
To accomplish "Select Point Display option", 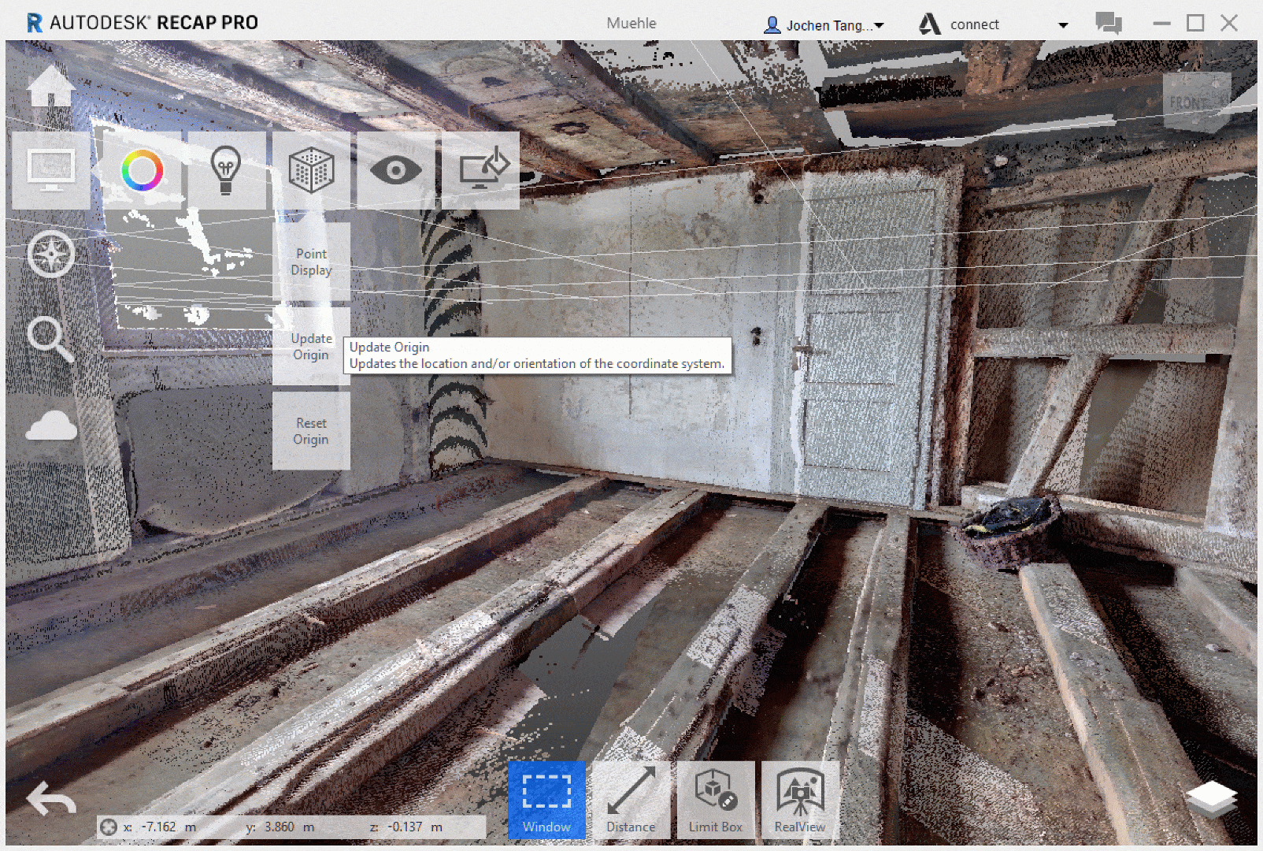I will [x=312, y=262].
